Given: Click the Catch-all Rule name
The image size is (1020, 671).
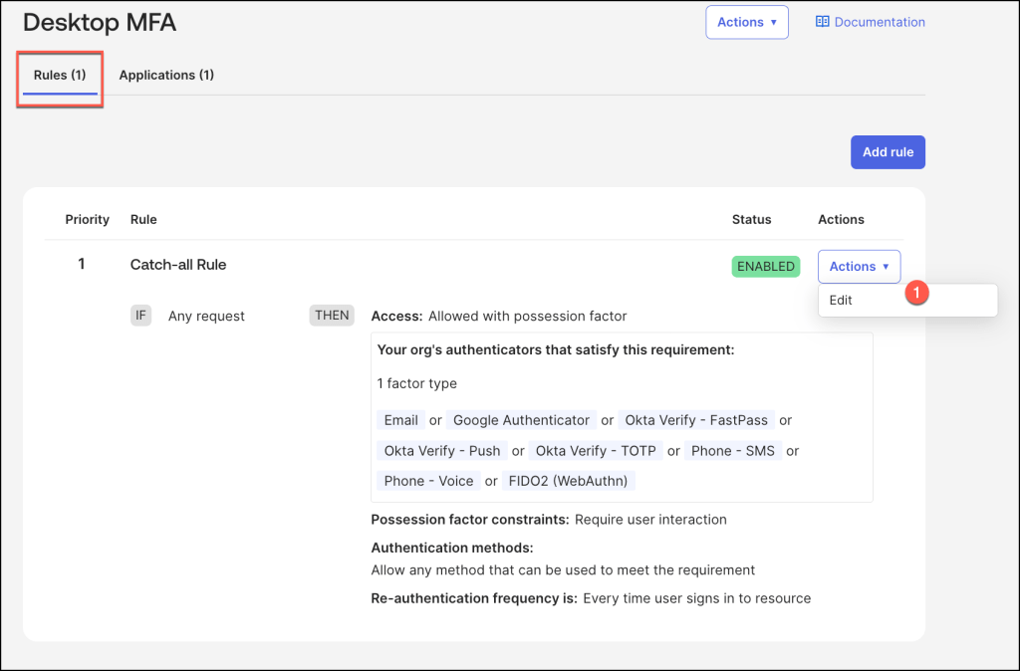Looking at the screenshot, I should click(x=178, y=265).
